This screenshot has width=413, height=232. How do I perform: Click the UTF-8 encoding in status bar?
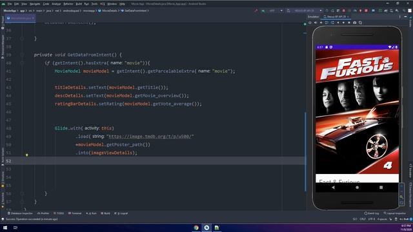pyautogui.click(x=372, y=219)
